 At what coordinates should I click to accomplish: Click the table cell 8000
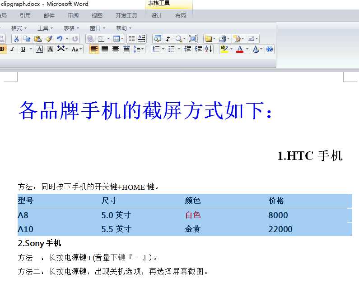pyautogui.click(x=278, y=215)
